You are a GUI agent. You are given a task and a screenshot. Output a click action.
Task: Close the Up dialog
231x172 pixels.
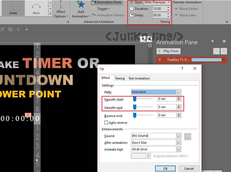[195, 69]
